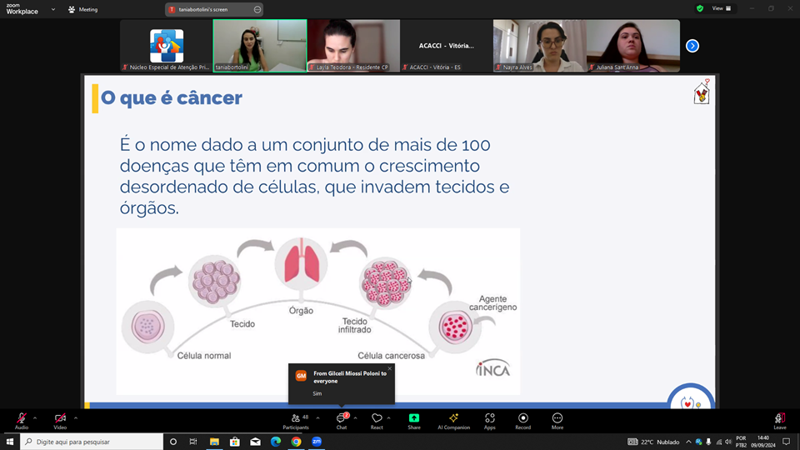Open screen share options beside taniabortolini's screen
The width and height of the screenshot is (800, 450).
tap(257, 9)
